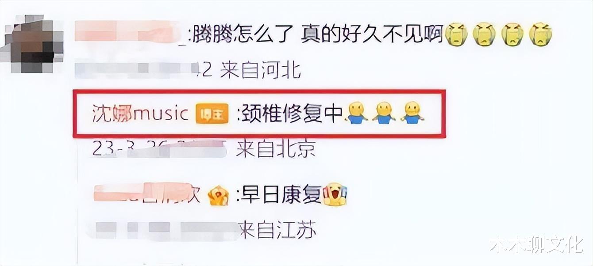Click the third blue-shirt emoji after 颈椎修复中

pos(412,113)
